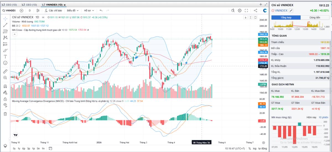Select the text annotation tool
This screenshot has height=152, width=332.
click(x=5, y=56)
